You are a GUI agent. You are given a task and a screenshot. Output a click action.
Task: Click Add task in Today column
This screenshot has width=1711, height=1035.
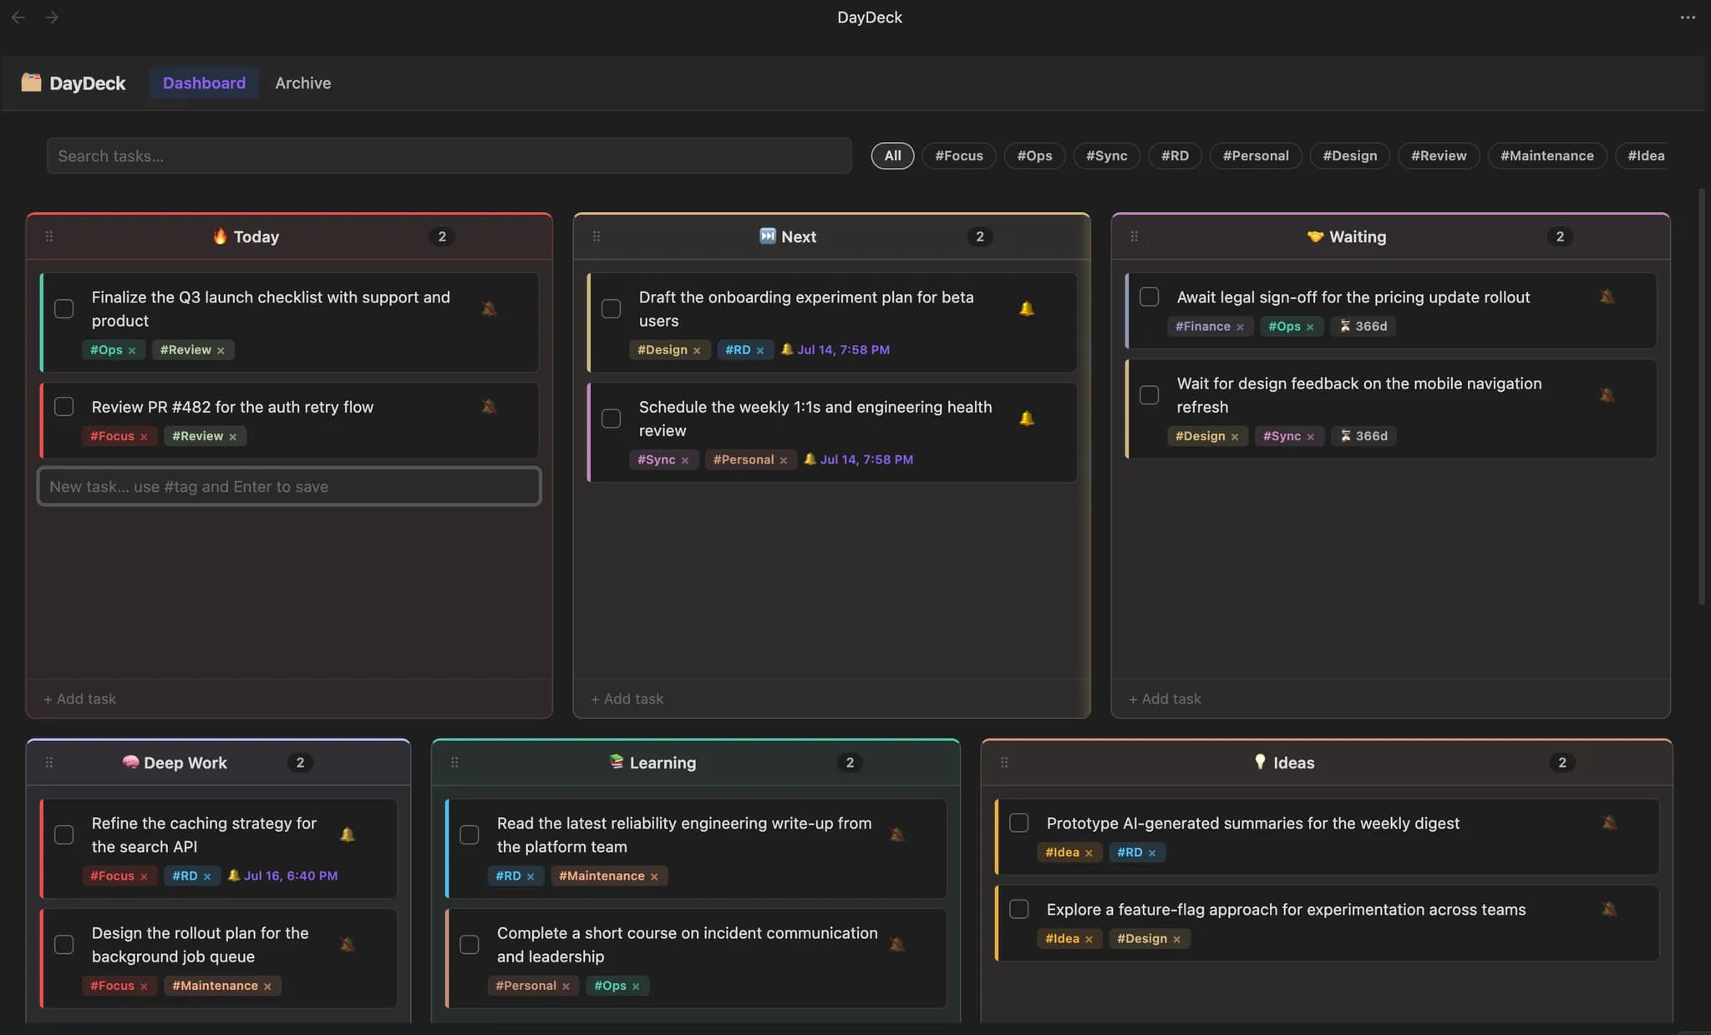[80, 698]
